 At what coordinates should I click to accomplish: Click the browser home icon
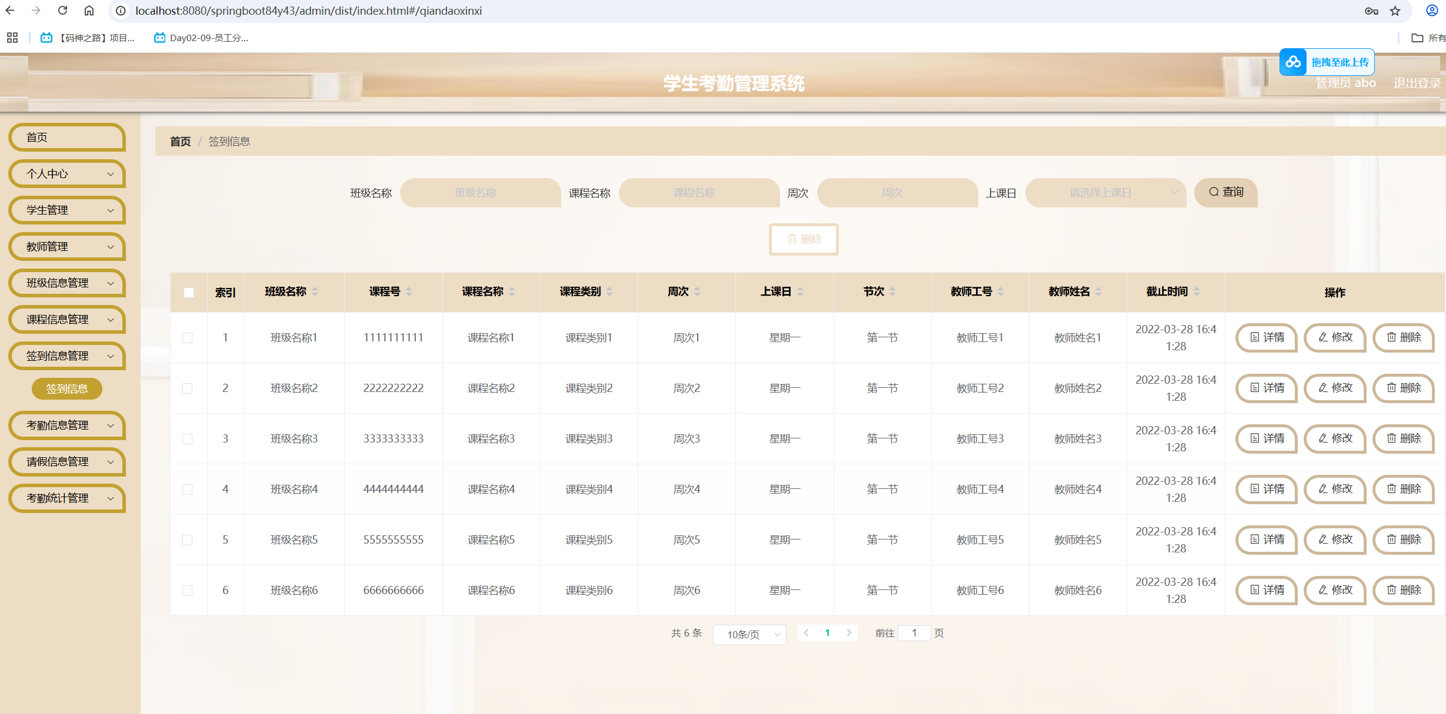(89, 11)
